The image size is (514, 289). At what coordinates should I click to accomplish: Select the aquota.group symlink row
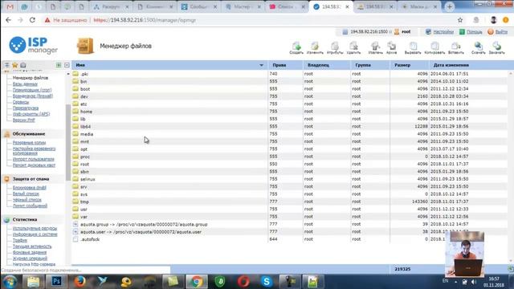(x=290, y=224)
